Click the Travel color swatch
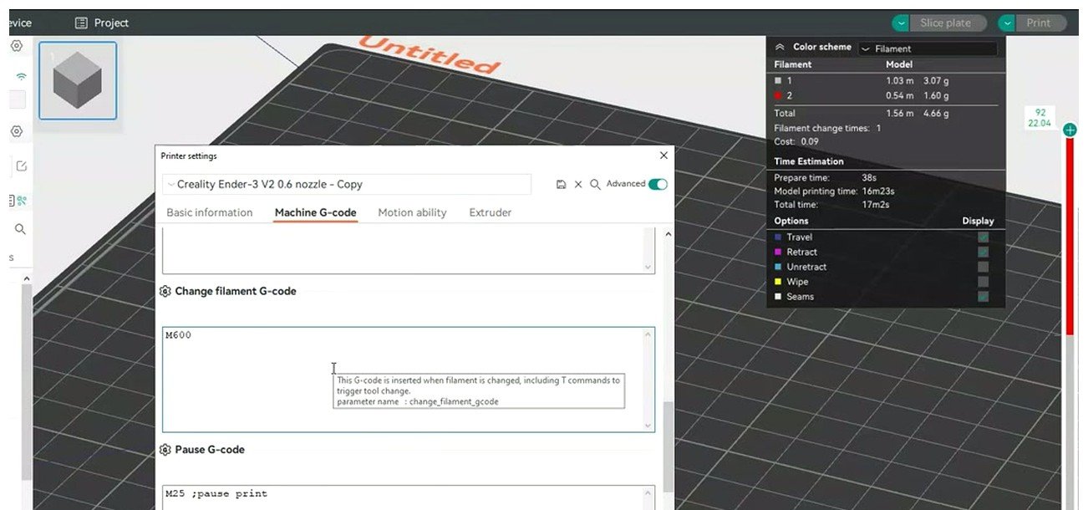The width and height of the screenshot is (1088, 510). [x=779, y=237]
